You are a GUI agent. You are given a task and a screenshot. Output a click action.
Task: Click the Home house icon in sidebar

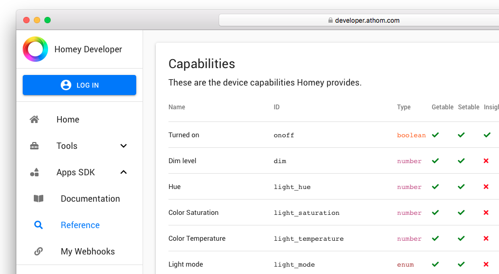(34, 119)
